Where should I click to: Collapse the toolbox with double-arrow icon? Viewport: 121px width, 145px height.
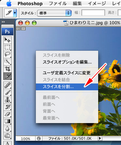click(x=4, y=22)
